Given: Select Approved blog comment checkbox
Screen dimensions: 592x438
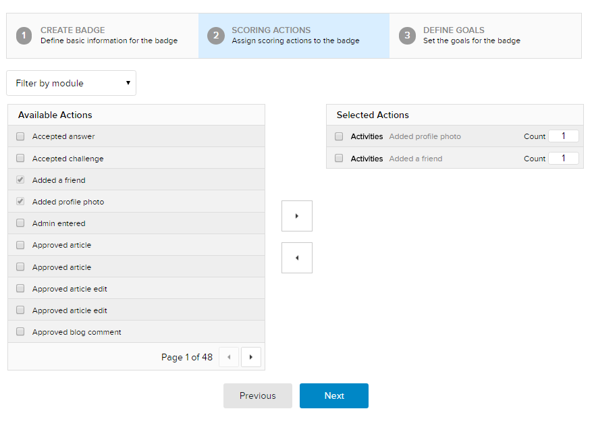Looking at the screenshot, I should (x=20, y=332).
